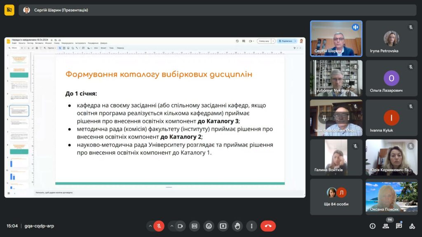
Task: Expand audio settings chevron beside microphone
Action: (150, 226)
